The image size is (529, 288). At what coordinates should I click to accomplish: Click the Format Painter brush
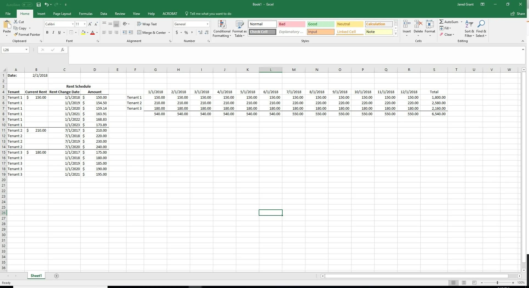click(x=16, y=34)
